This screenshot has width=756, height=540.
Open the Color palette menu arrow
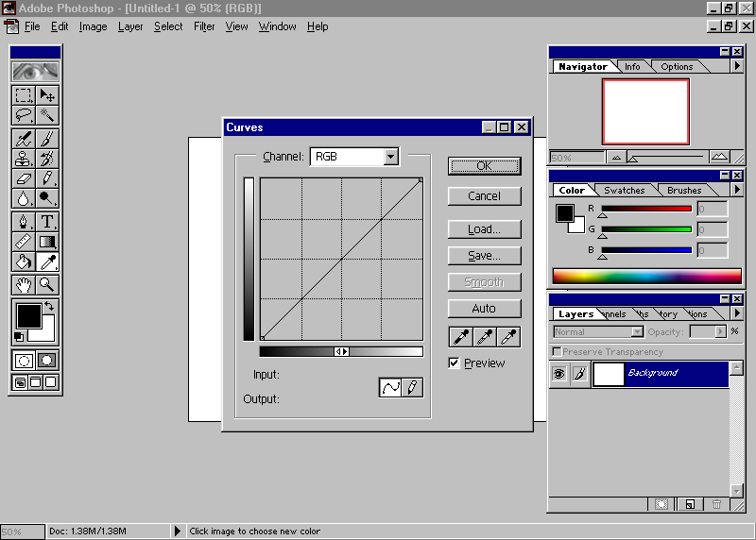[x=737, y=190]
